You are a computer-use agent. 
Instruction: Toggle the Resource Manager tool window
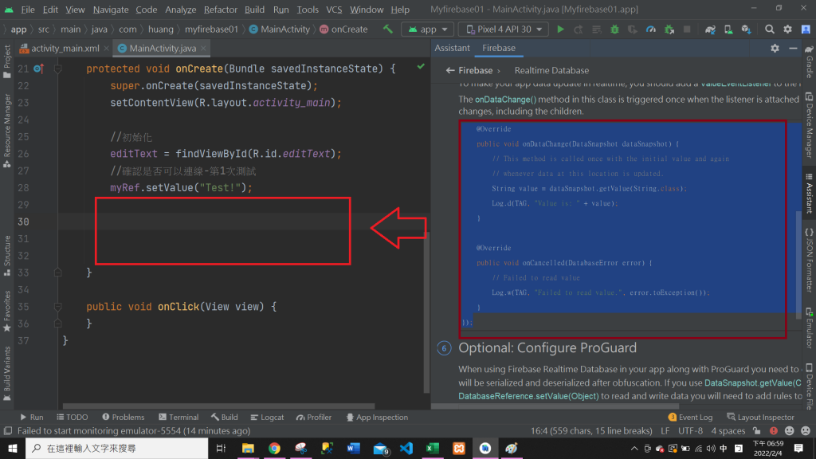(x=7, y=130)
